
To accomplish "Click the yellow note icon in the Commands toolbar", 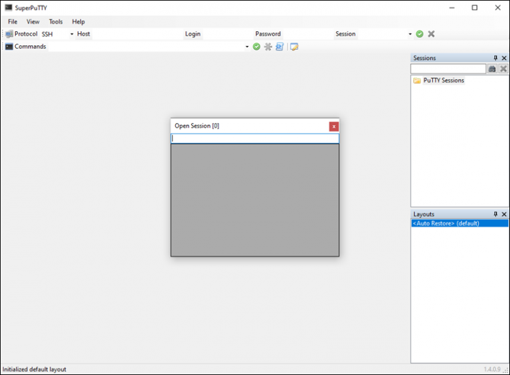I will tap(294, 47).
